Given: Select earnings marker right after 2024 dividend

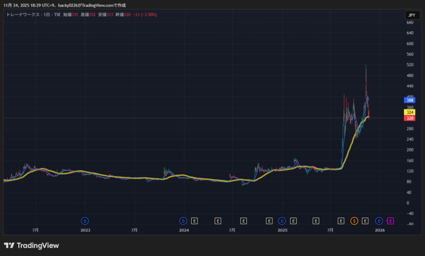Looking at the screenshot, I should 194,221.
